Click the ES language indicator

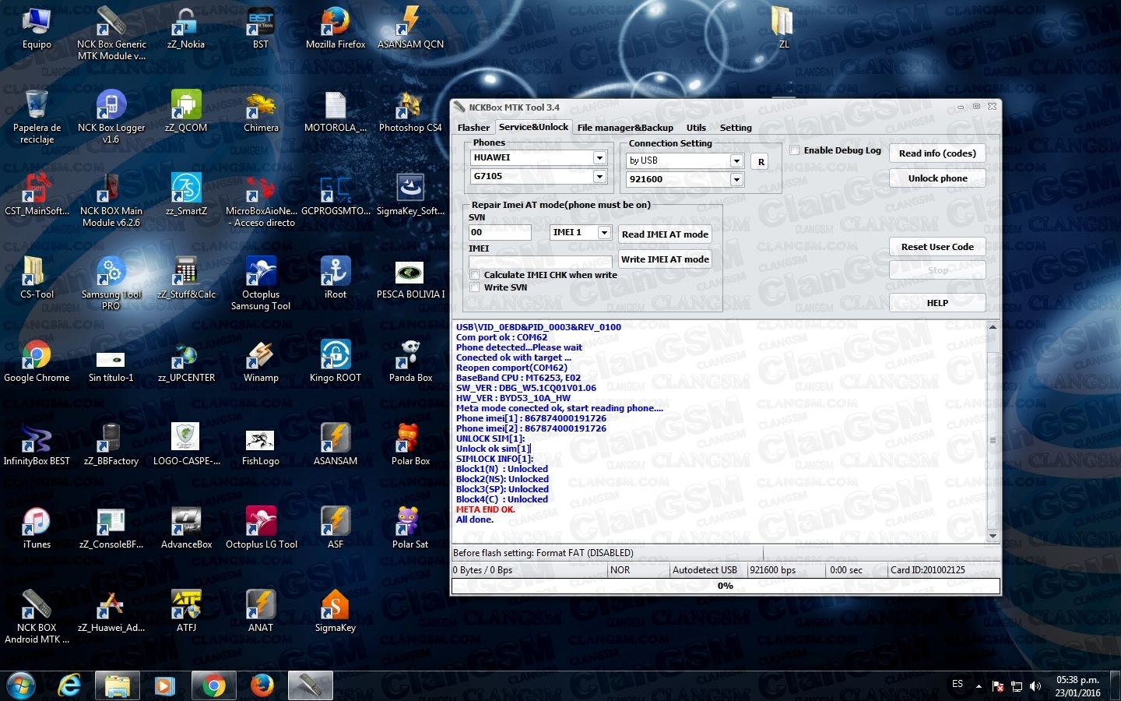[x=958, y=684]
